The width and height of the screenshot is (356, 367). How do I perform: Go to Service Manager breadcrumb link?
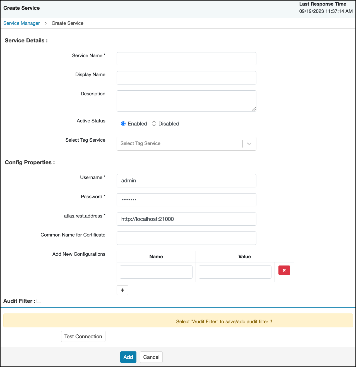21,23
